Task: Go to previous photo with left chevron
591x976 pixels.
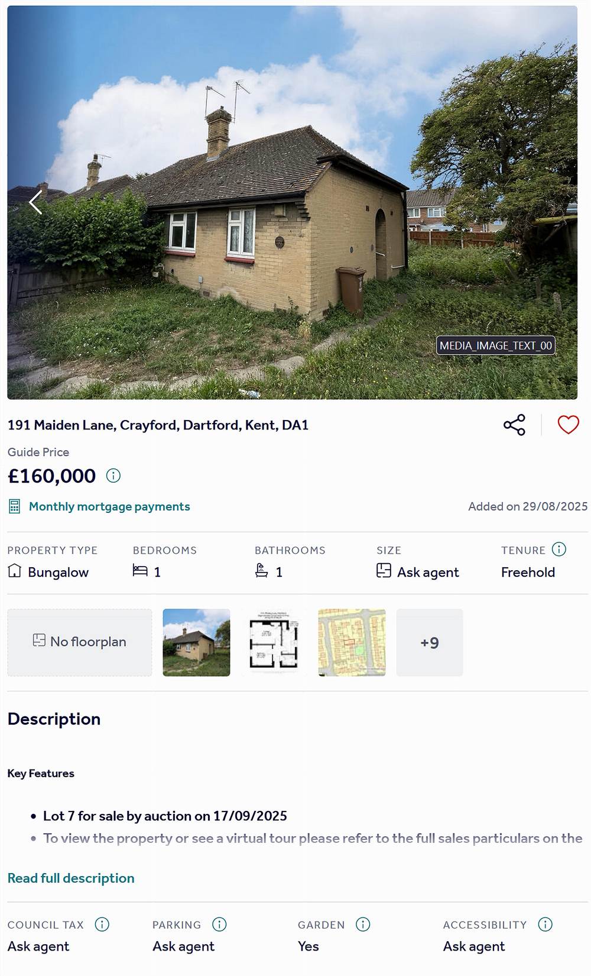Action: click(35, 202)
